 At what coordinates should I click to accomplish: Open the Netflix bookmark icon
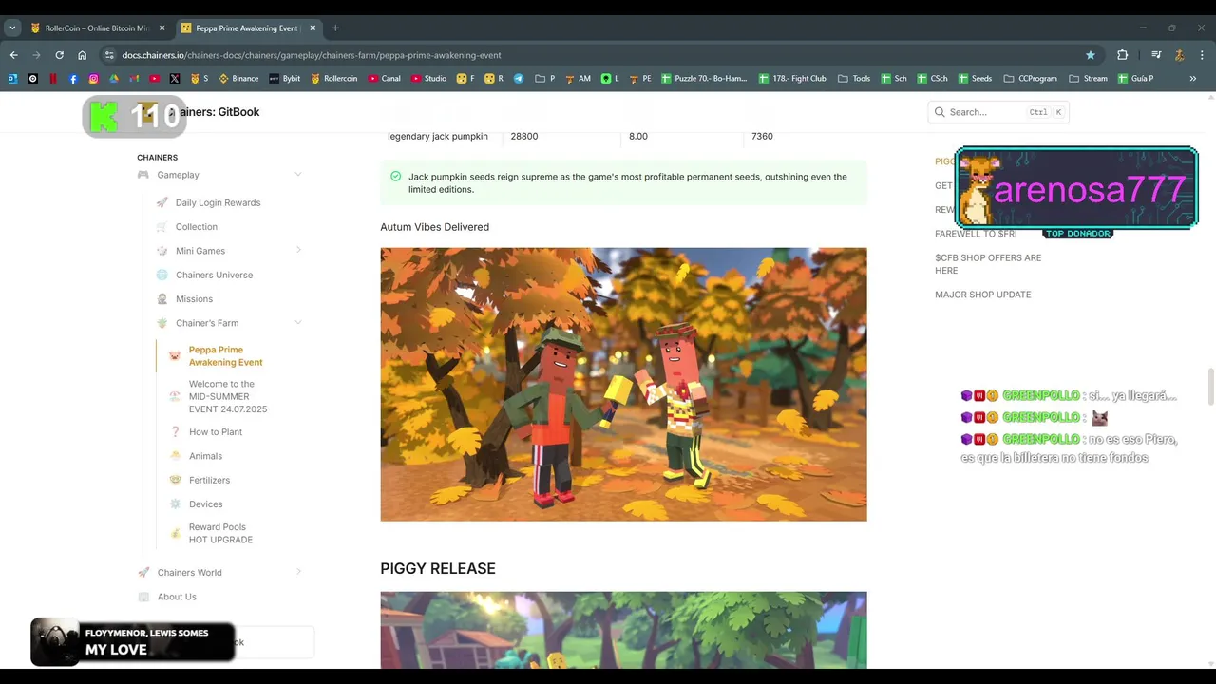click(x=53, y=79)
